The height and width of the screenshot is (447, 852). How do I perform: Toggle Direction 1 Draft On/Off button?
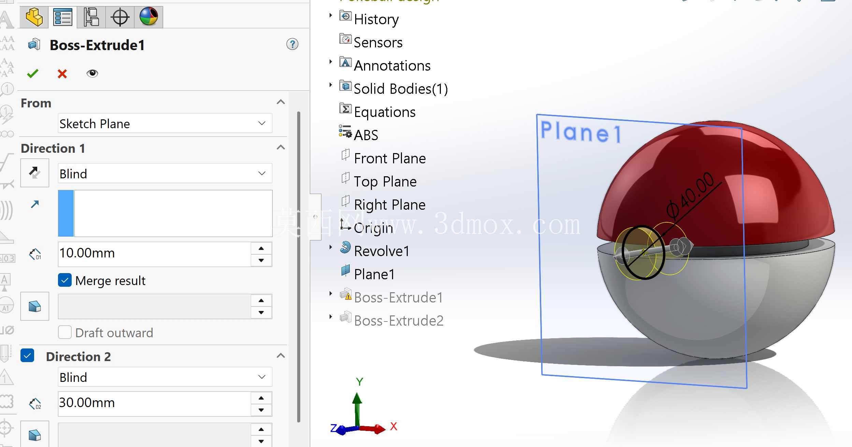[35, 306]
